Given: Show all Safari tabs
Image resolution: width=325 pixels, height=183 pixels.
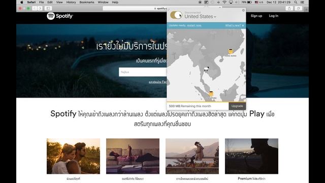Looking at the screenshot, I should [298, 8].
